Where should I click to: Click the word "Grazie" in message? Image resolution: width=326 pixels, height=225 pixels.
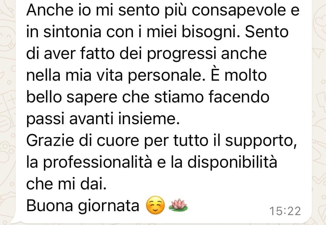(x=50, y=141)
